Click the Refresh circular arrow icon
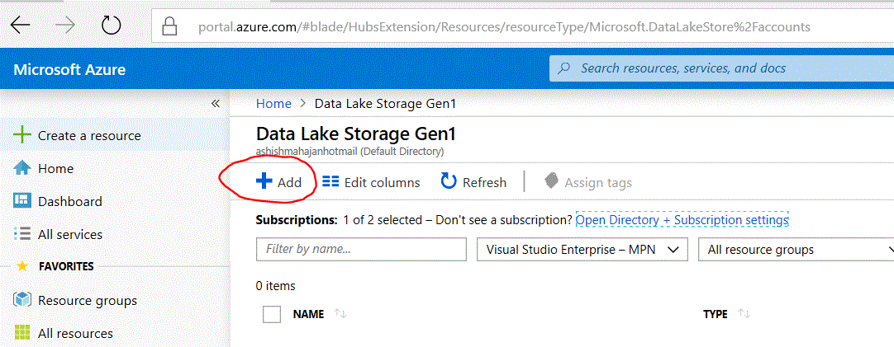Screen dimensions: 894x347 [449, 182]
